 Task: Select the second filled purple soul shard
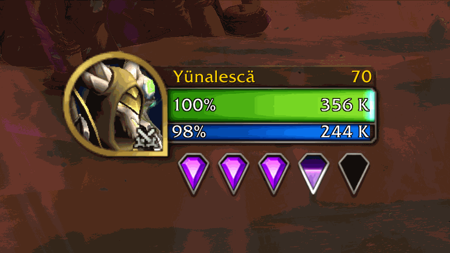coord(233,174)
